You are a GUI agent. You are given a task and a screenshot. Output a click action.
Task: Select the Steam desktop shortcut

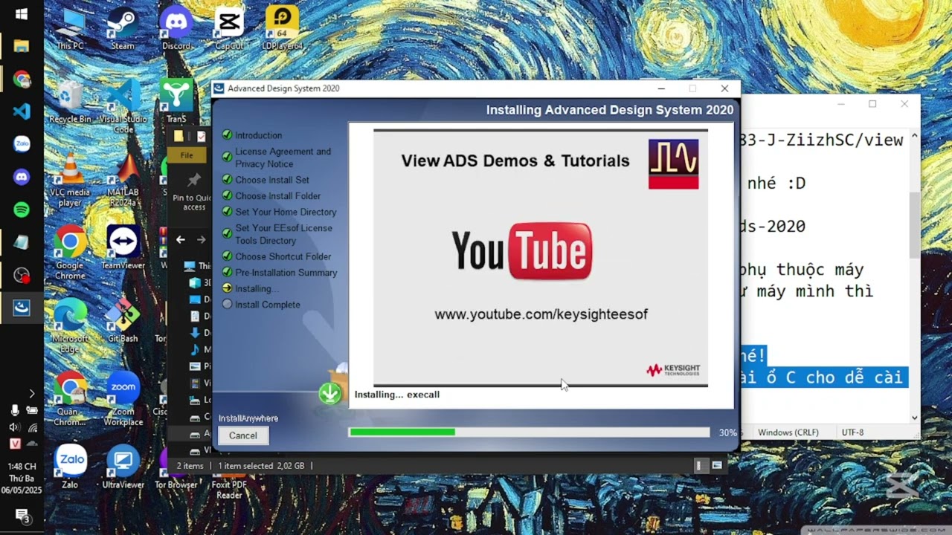(x=123, y=29)
